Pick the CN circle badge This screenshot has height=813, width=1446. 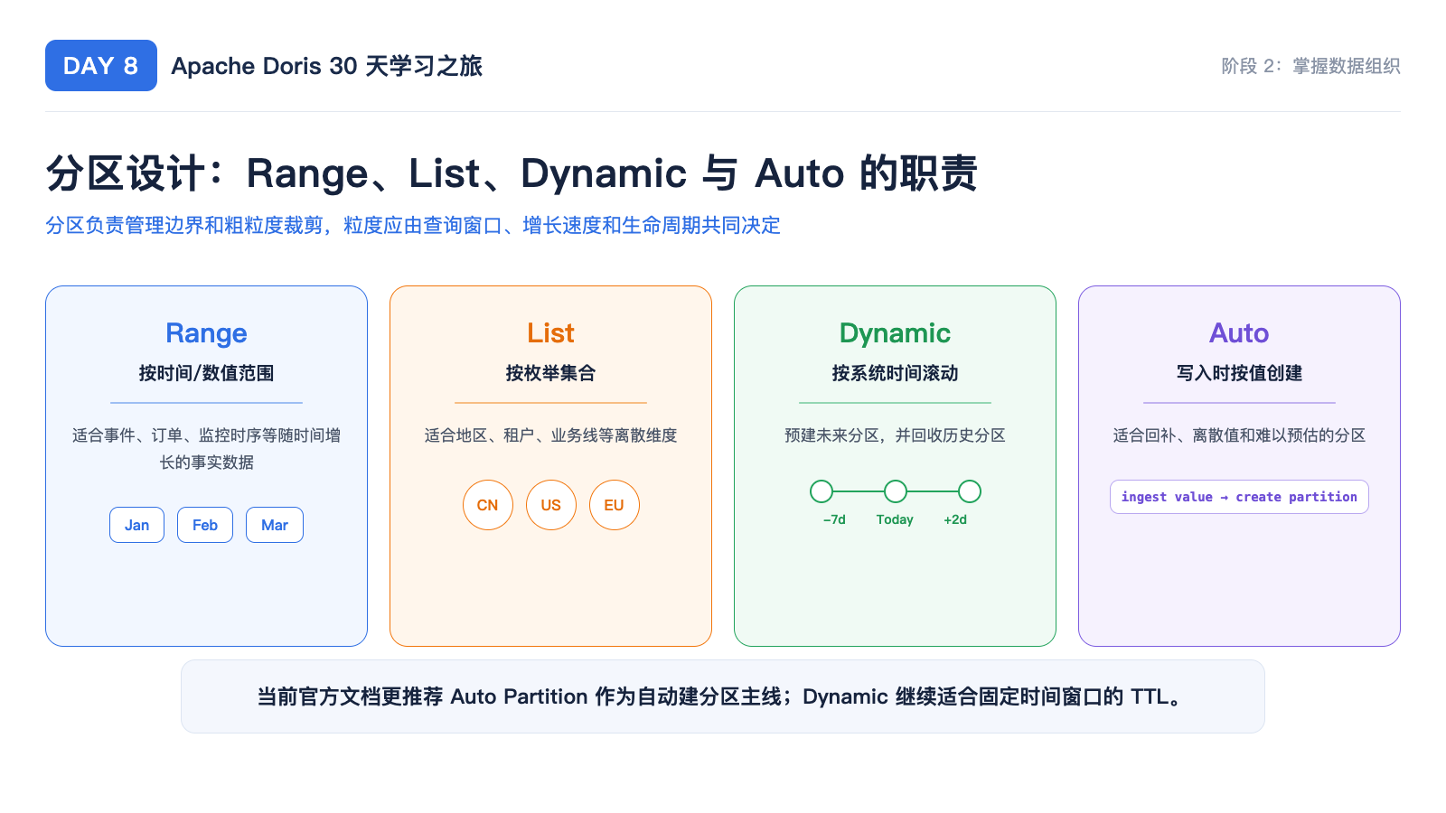[x=488, y=505]
